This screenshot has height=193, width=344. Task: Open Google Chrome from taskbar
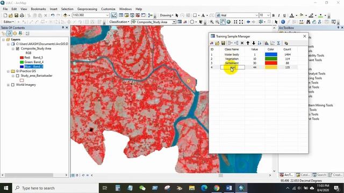coord(217,188)
